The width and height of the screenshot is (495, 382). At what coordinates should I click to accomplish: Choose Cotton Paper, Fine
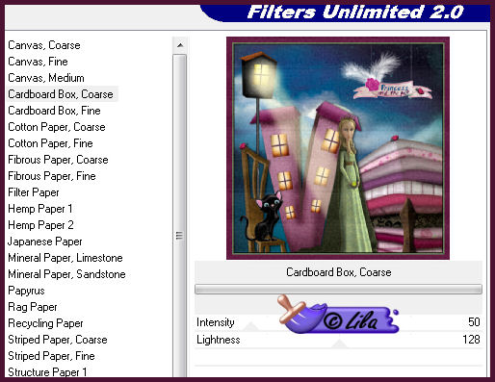[x=50, y=143]
